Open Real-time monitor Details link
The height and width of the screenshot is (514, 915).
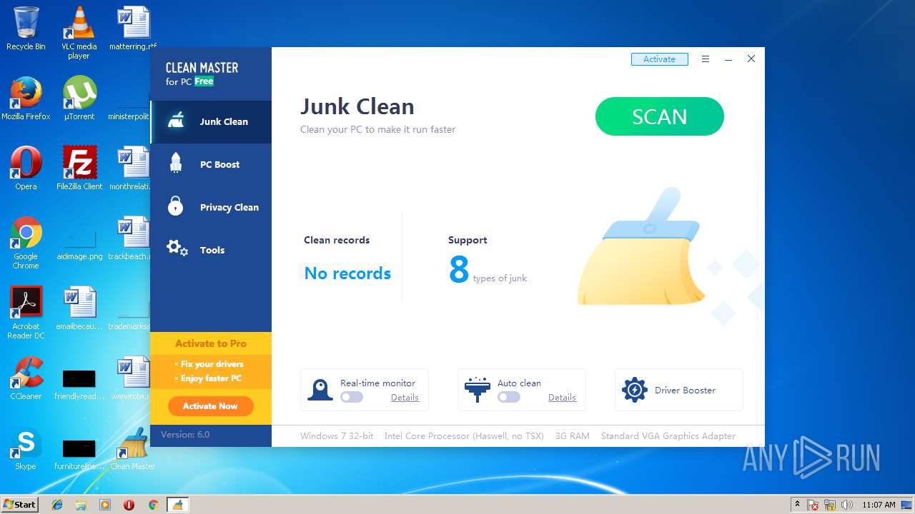[405, 398]
